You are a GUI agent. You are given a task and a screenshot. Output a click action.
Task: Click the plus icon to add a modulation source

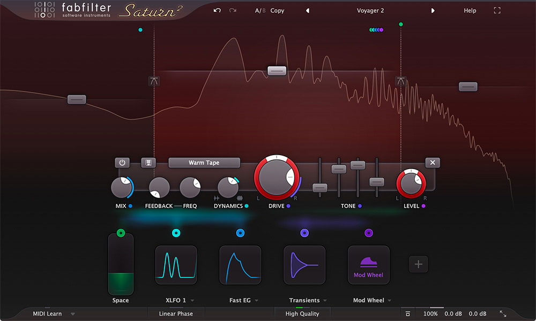[418, 264]
